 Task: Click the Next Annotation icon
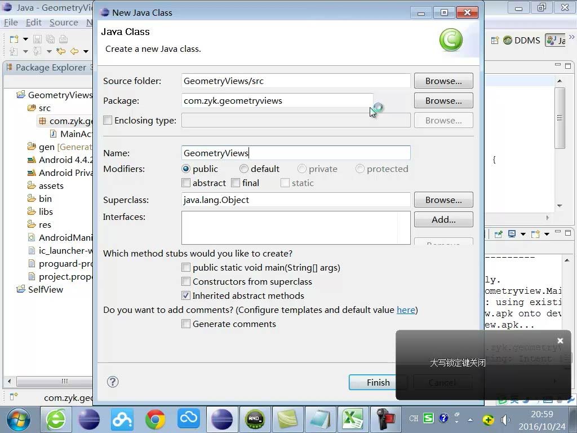[x=14, y=51]
